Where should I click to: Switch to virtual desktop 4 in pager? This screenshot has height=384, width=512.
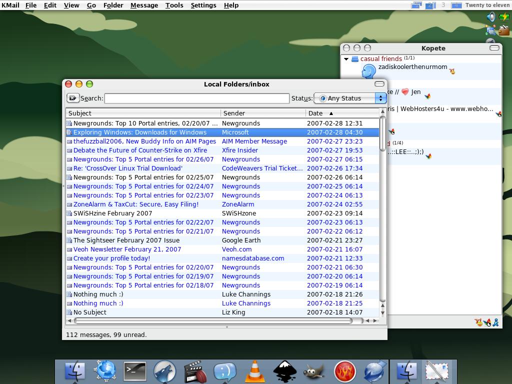(x=456, y=5)
